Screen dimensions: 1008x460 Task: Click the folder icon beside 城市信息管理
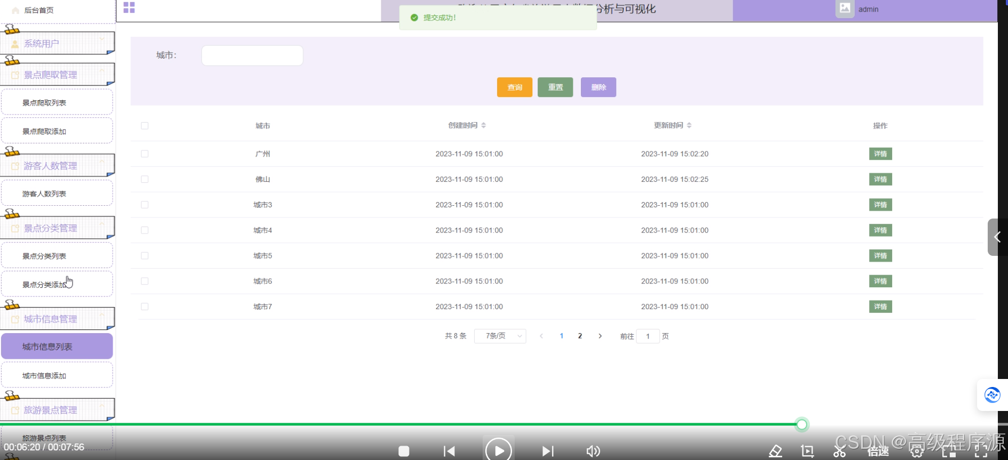[x=15, y=319]
